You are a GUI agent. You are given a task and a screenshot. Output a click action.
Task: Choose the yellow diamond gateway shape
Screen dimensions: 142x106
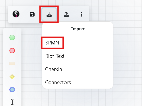pyautogui.click(x=12, y=77)
